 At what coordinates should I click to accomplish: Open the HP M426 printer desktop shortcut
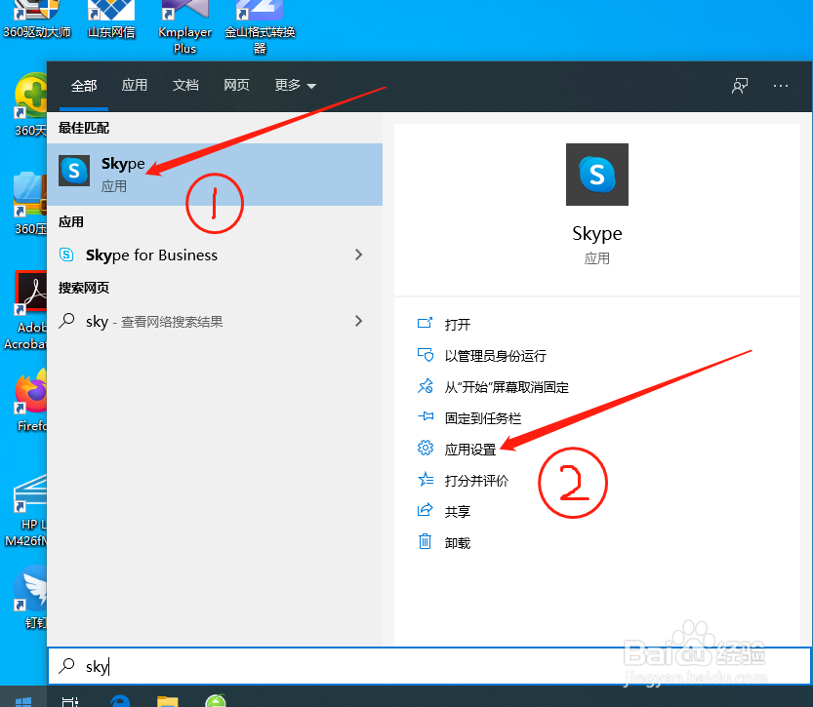[x=25, y=510]
